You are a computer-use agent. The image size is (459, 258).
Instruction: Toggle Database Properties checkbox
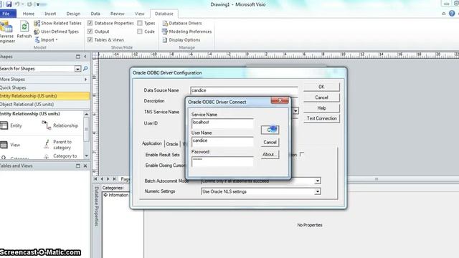pos(90,23)
